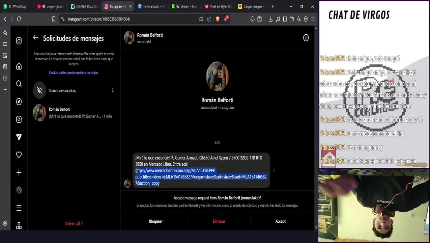Open music note playlist icon in toolbar

278,19
